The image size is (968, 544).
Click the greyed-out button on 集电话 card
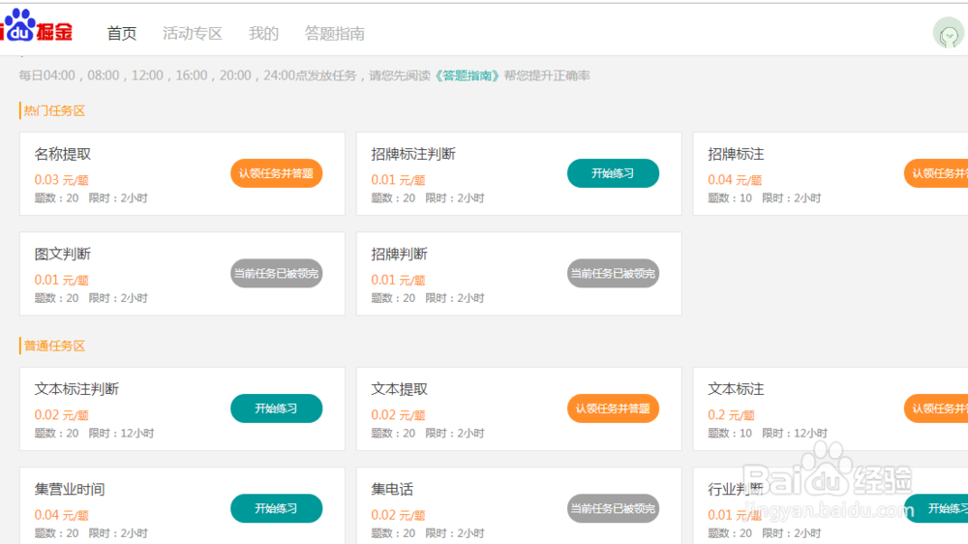[613, 509]
